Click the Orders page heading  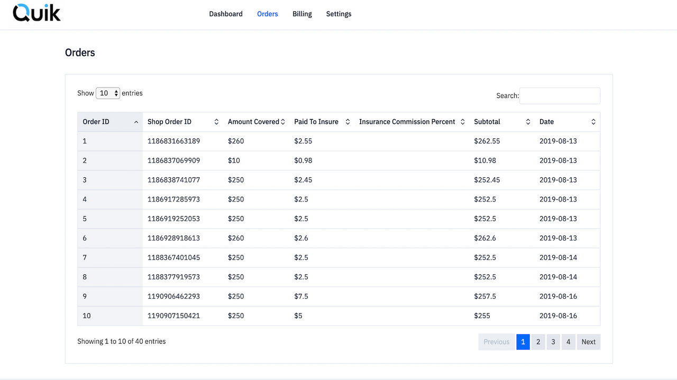(x=80, y=53)
